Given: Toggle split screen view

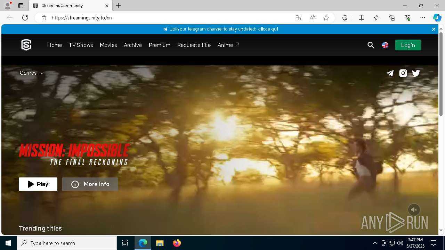Looking at the screenshot, I should point(362,18).
